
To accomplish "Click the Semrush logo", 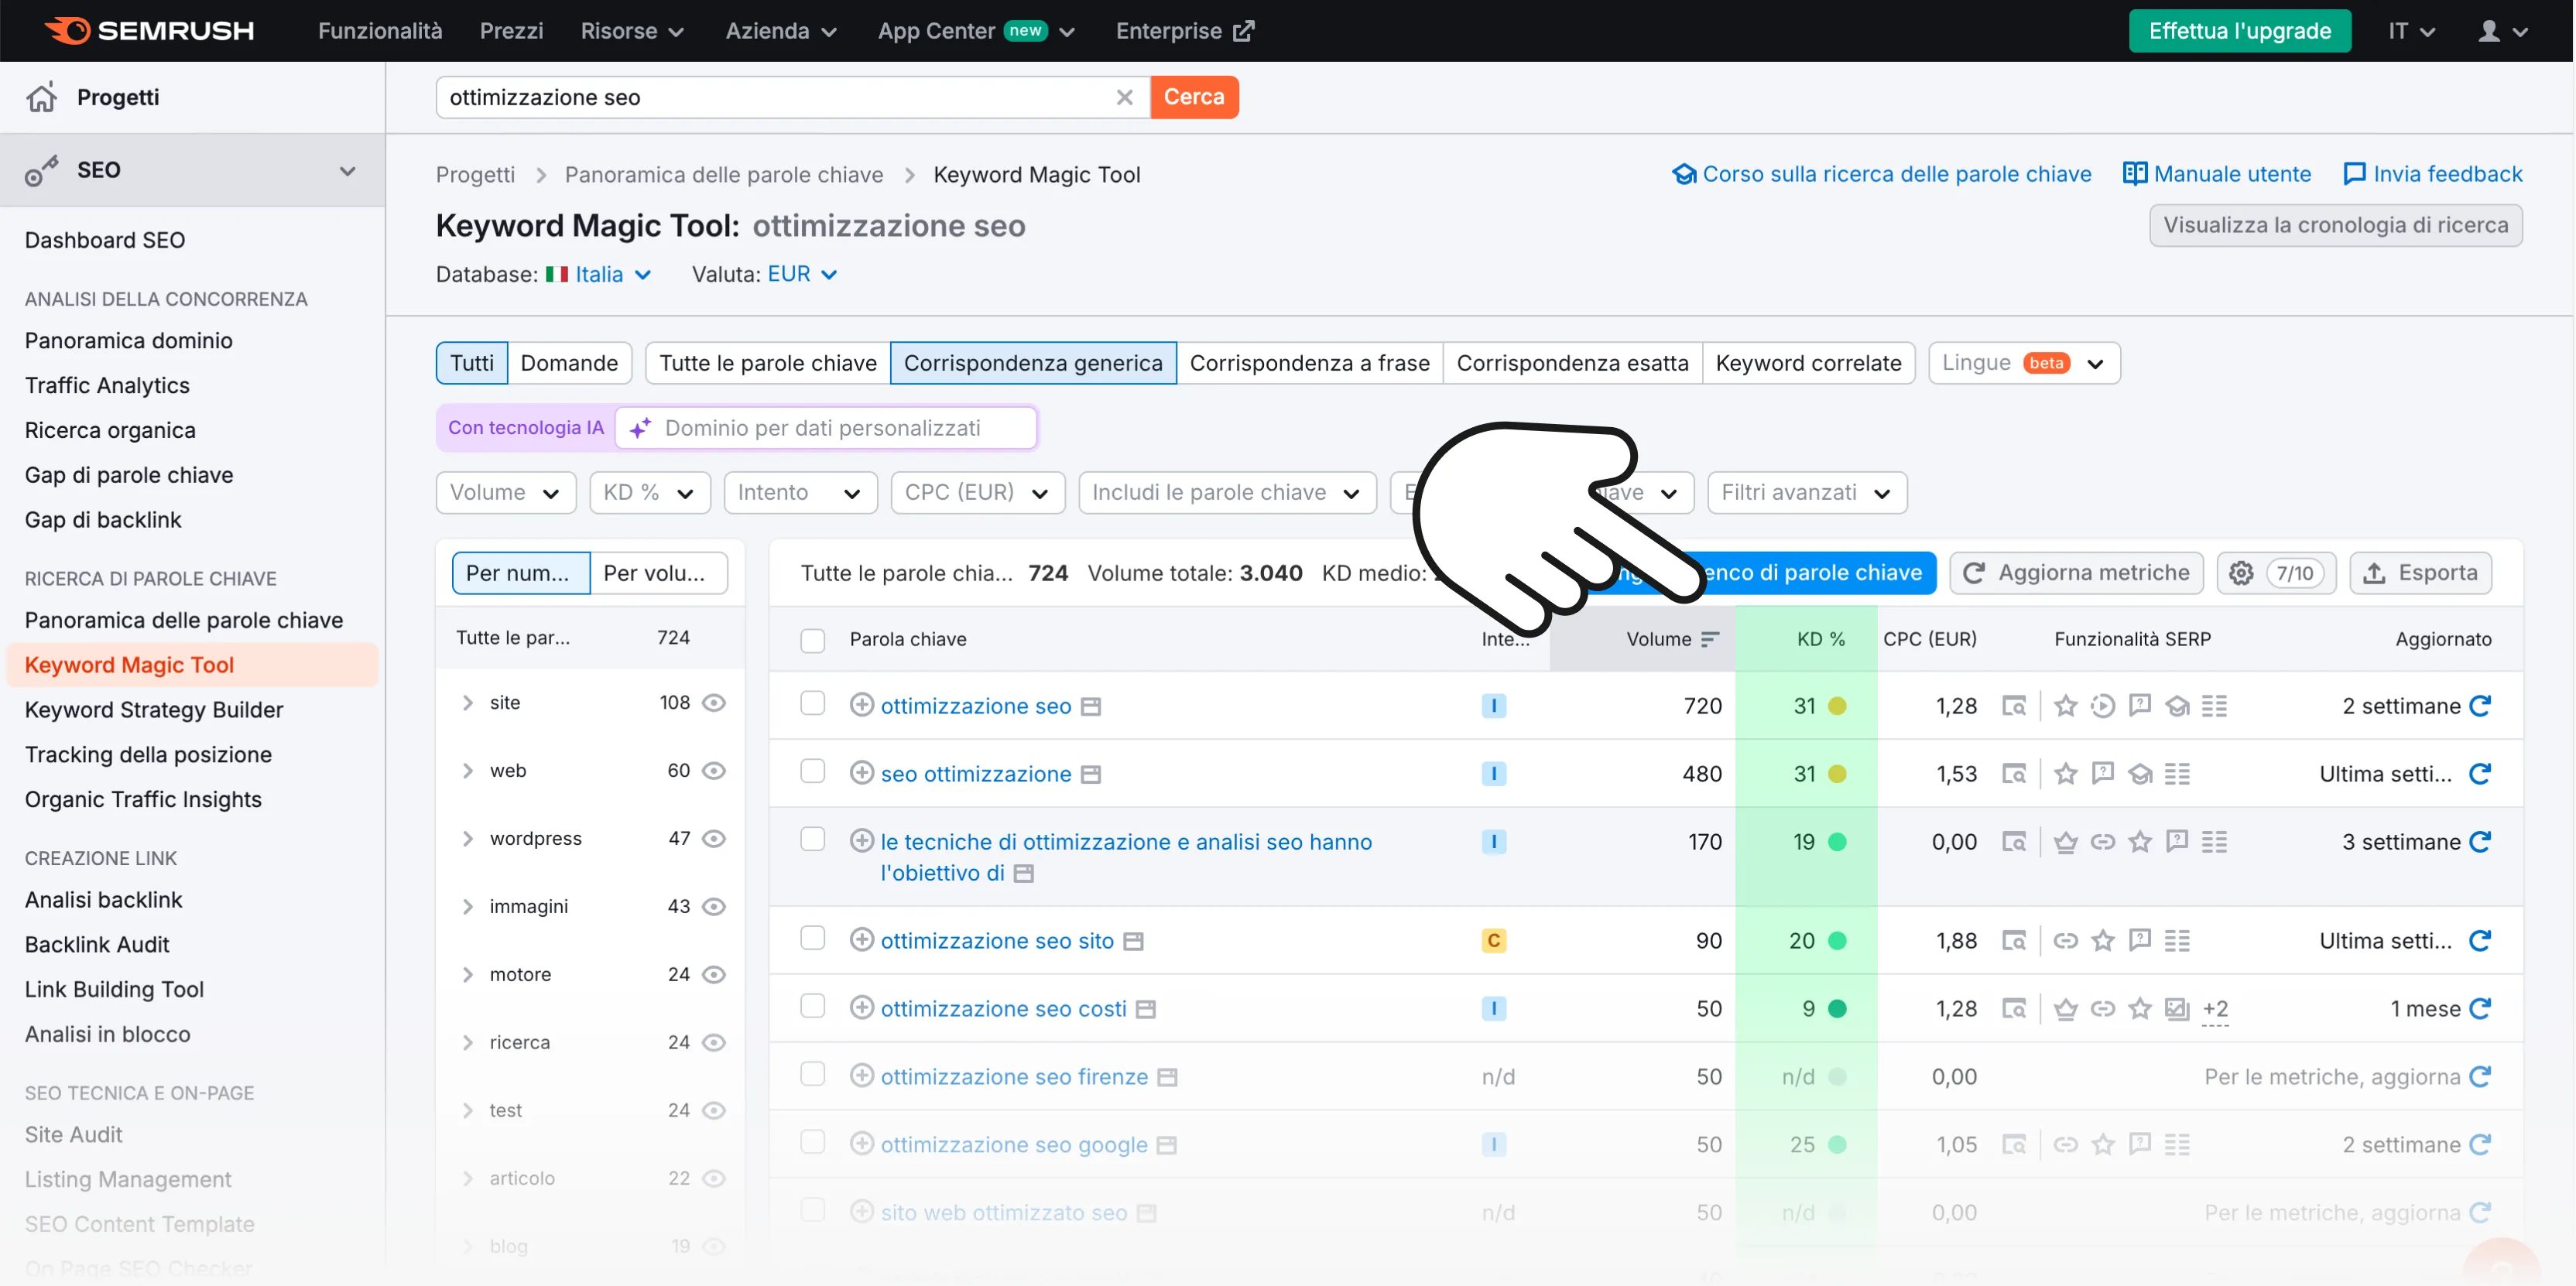I will [150, 30].
